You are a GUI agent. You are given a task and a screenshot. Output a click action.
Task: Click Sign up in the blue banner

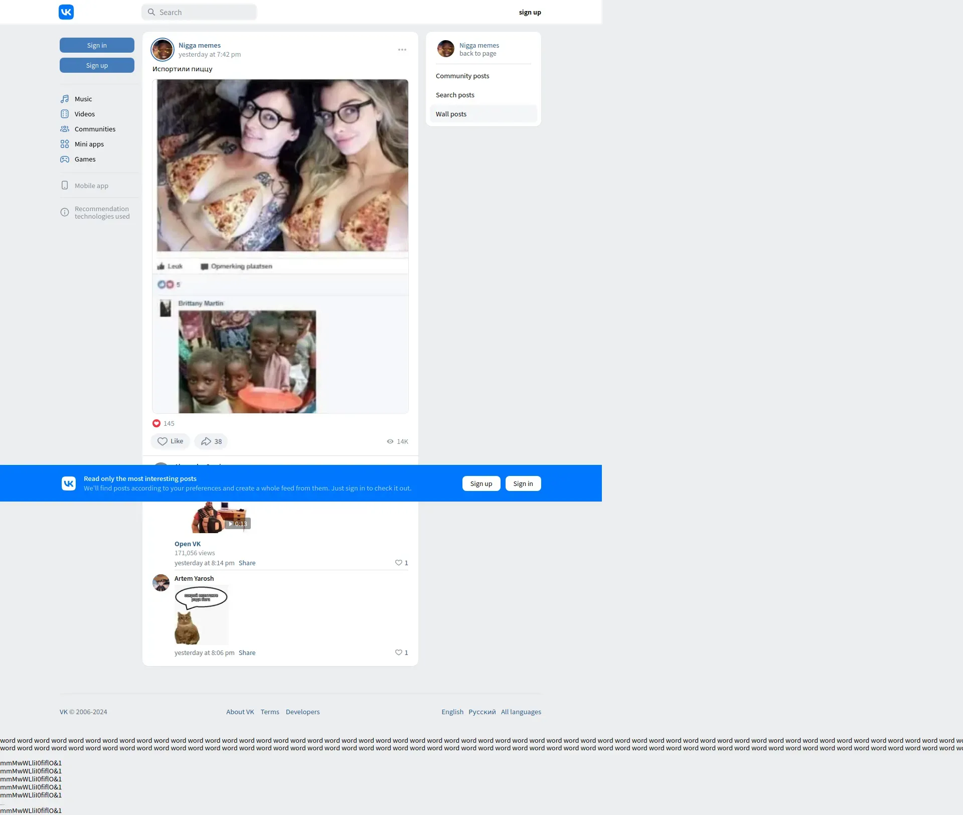click(481, 483)
